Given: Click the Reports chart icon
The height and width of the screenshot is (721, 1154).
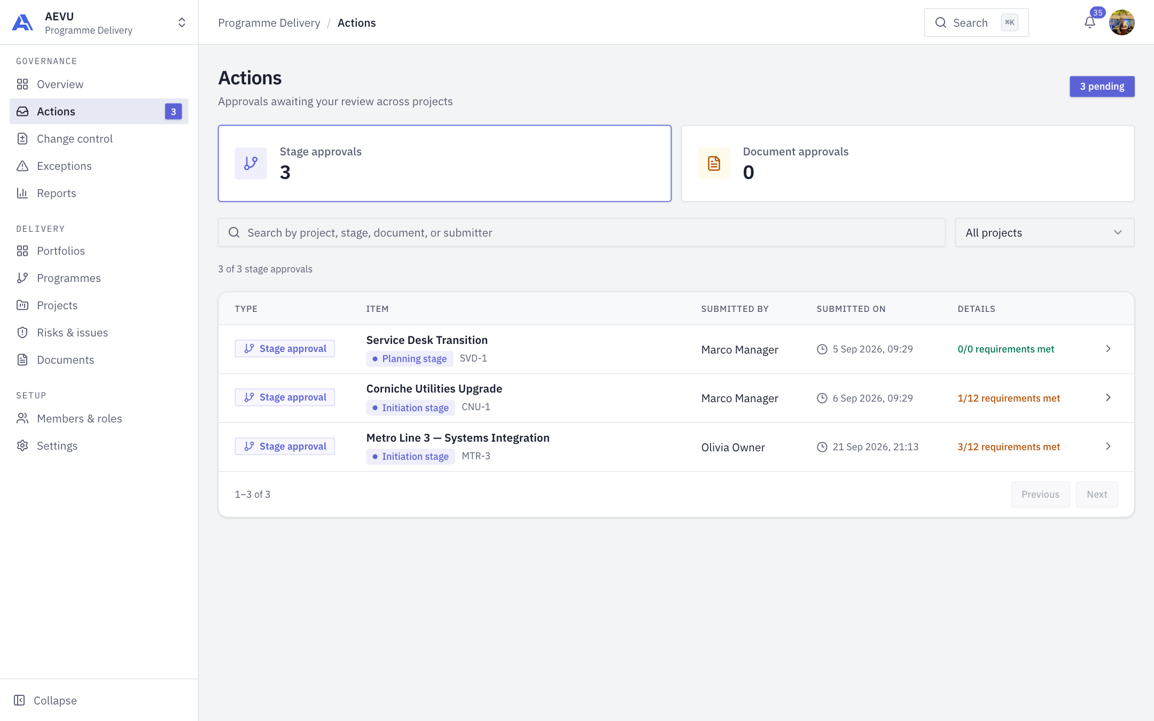Looking at the screenshot, I should [22, 193].
